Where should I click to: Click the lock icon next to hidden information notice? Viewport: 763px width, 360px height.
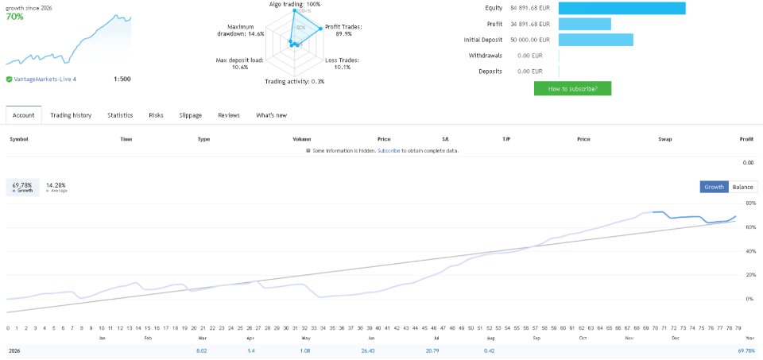coord(308,151)
